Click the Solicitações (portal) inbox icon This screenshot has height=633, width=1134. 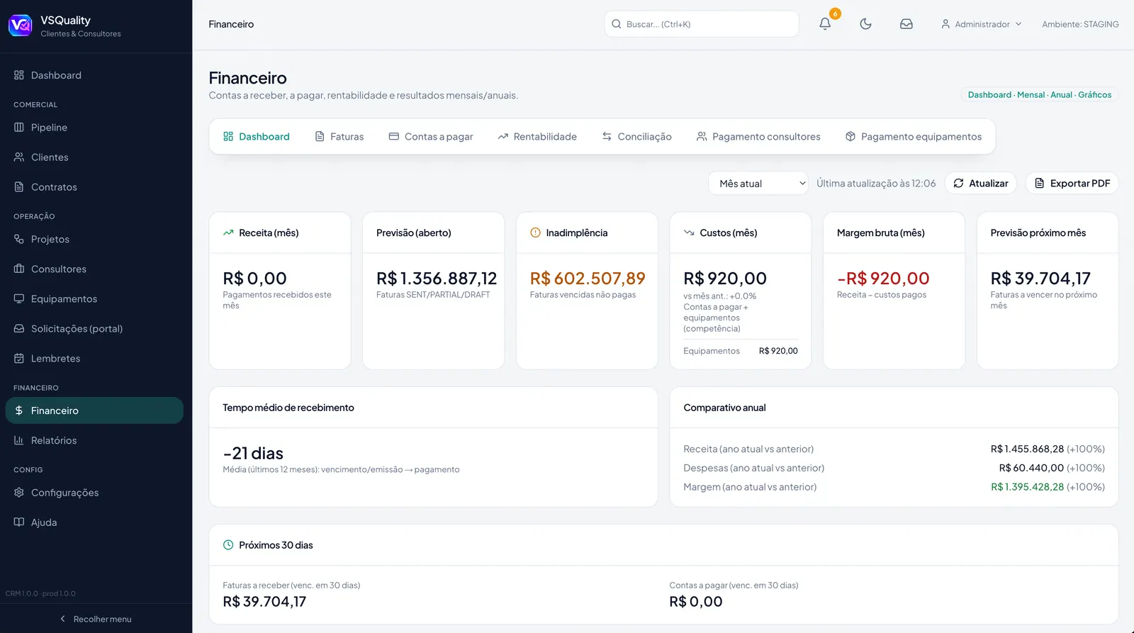pyautogui.click(x=19, y=329)
